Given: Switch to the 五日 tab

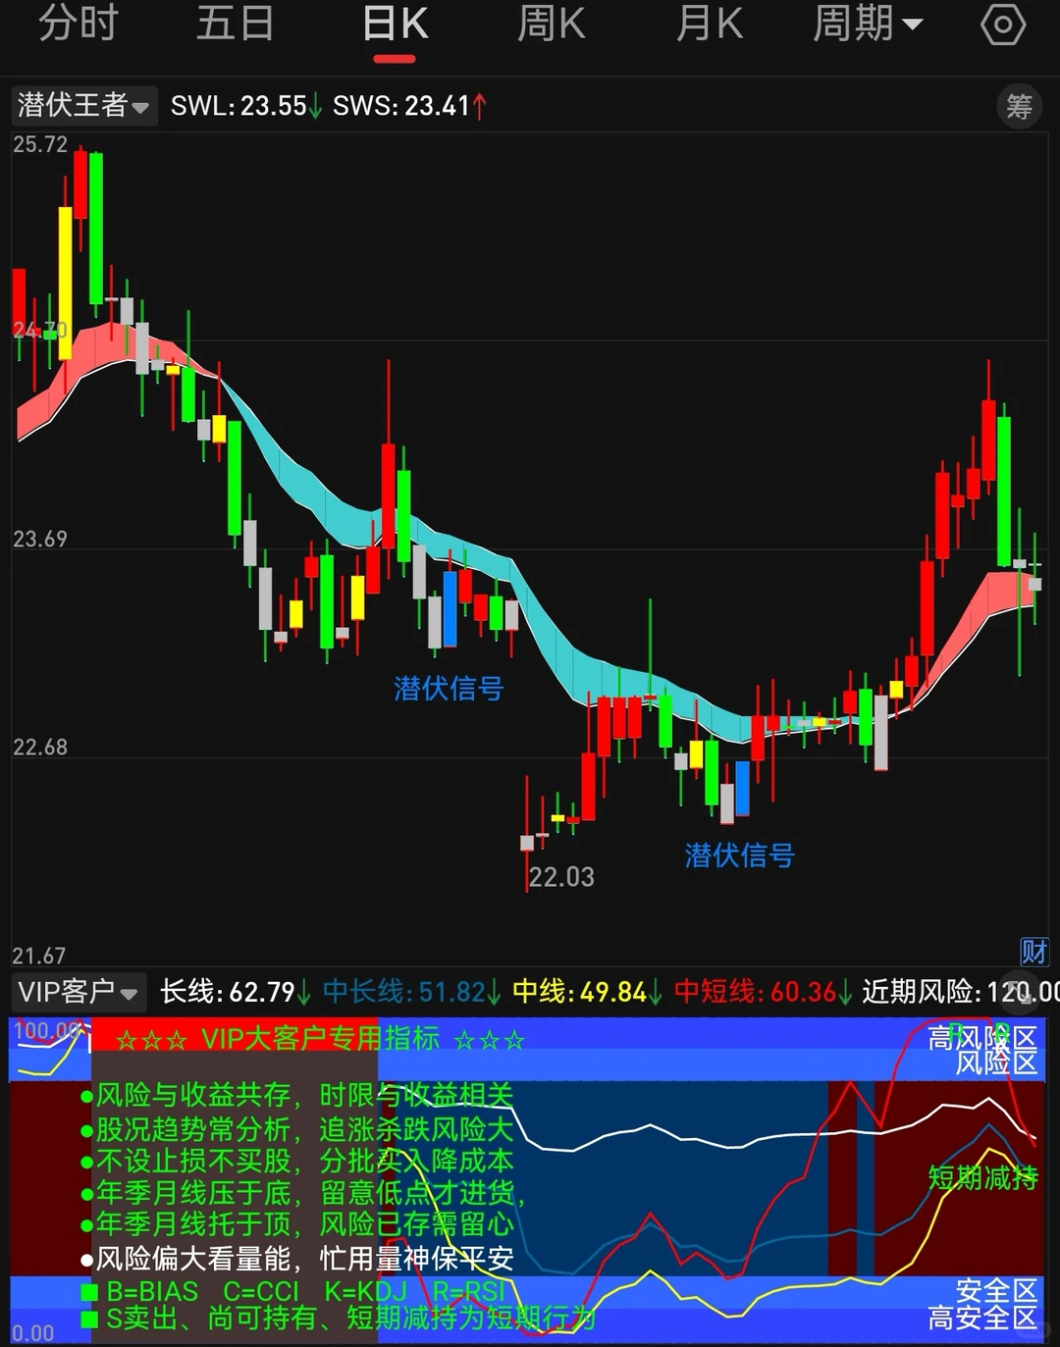Looking at the screenshot, I should click(x=235, y=24).
